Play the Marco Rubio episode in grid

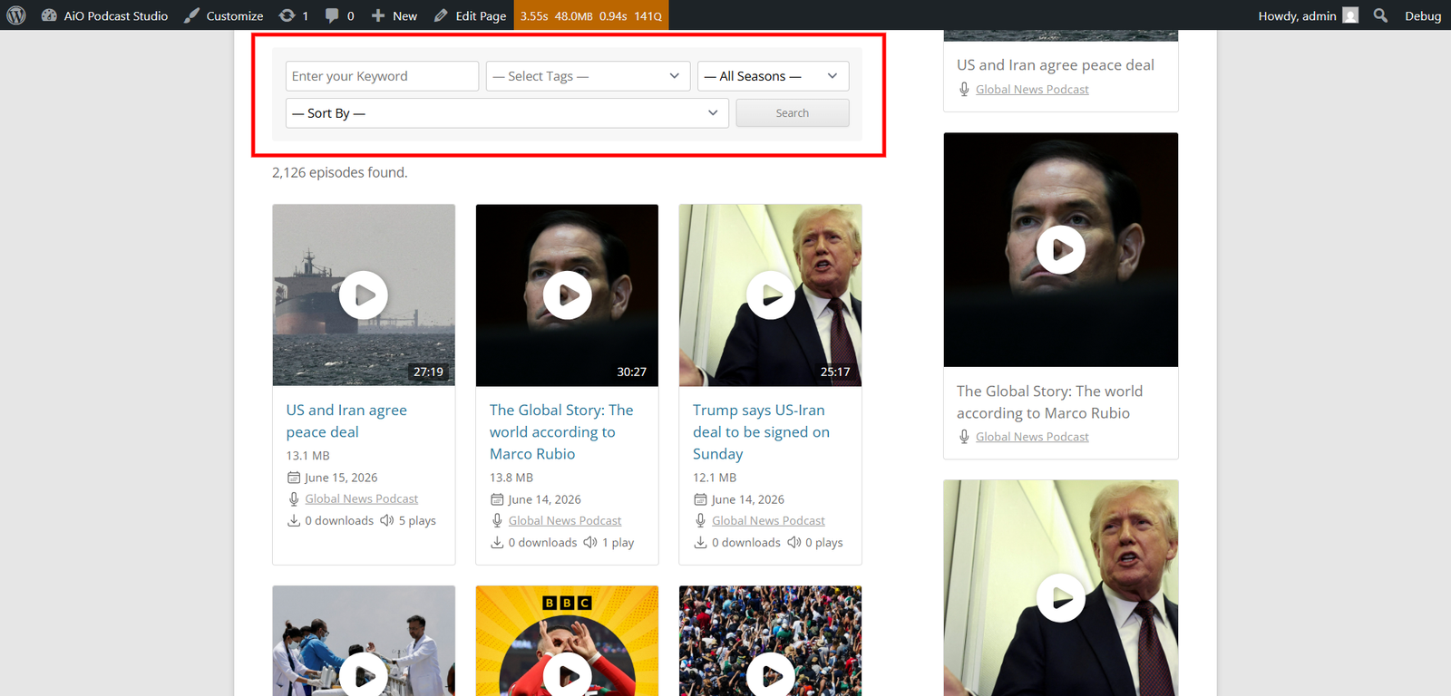coord(568,295)
